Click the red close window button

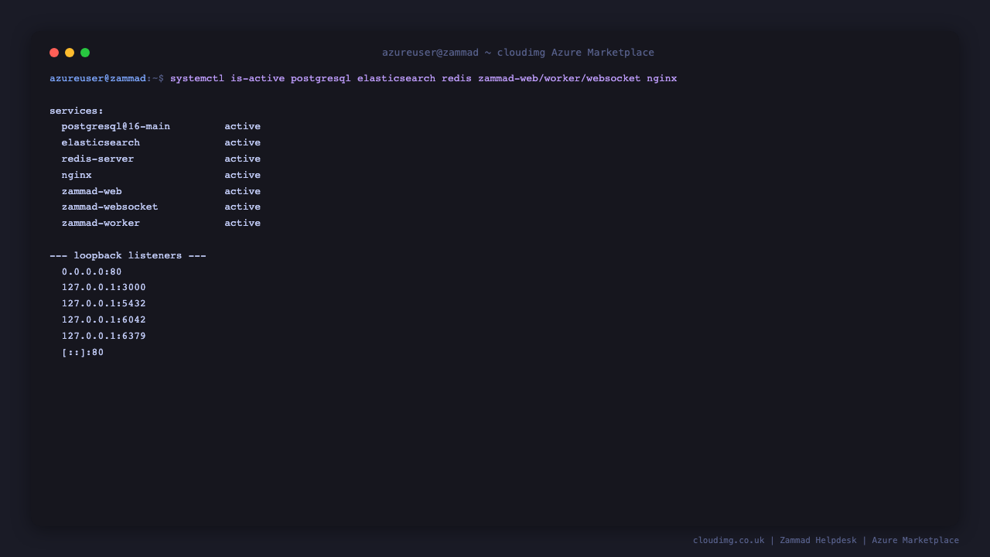tap(54, 53)
